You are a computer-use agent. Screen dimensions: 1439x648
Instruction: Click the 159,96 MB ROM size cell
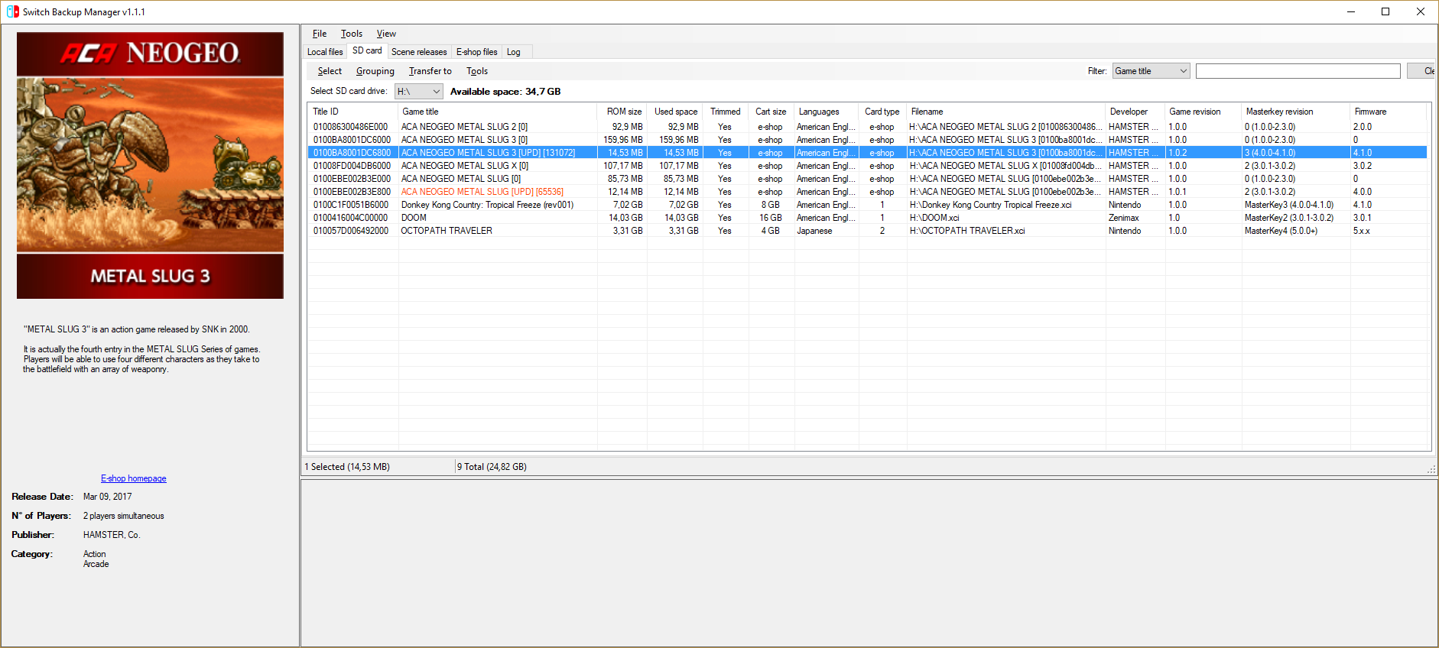[623, 140]
